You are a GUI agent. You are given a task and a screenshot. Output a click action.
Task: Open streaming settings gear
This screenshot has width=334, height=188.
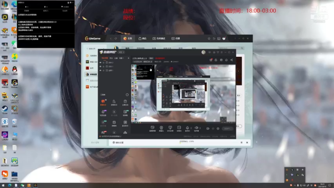click(x=218, y=129)
